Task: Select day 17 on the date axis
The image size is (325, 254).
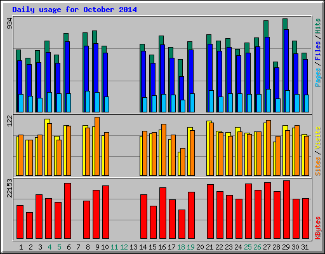Action: (171, 247)
